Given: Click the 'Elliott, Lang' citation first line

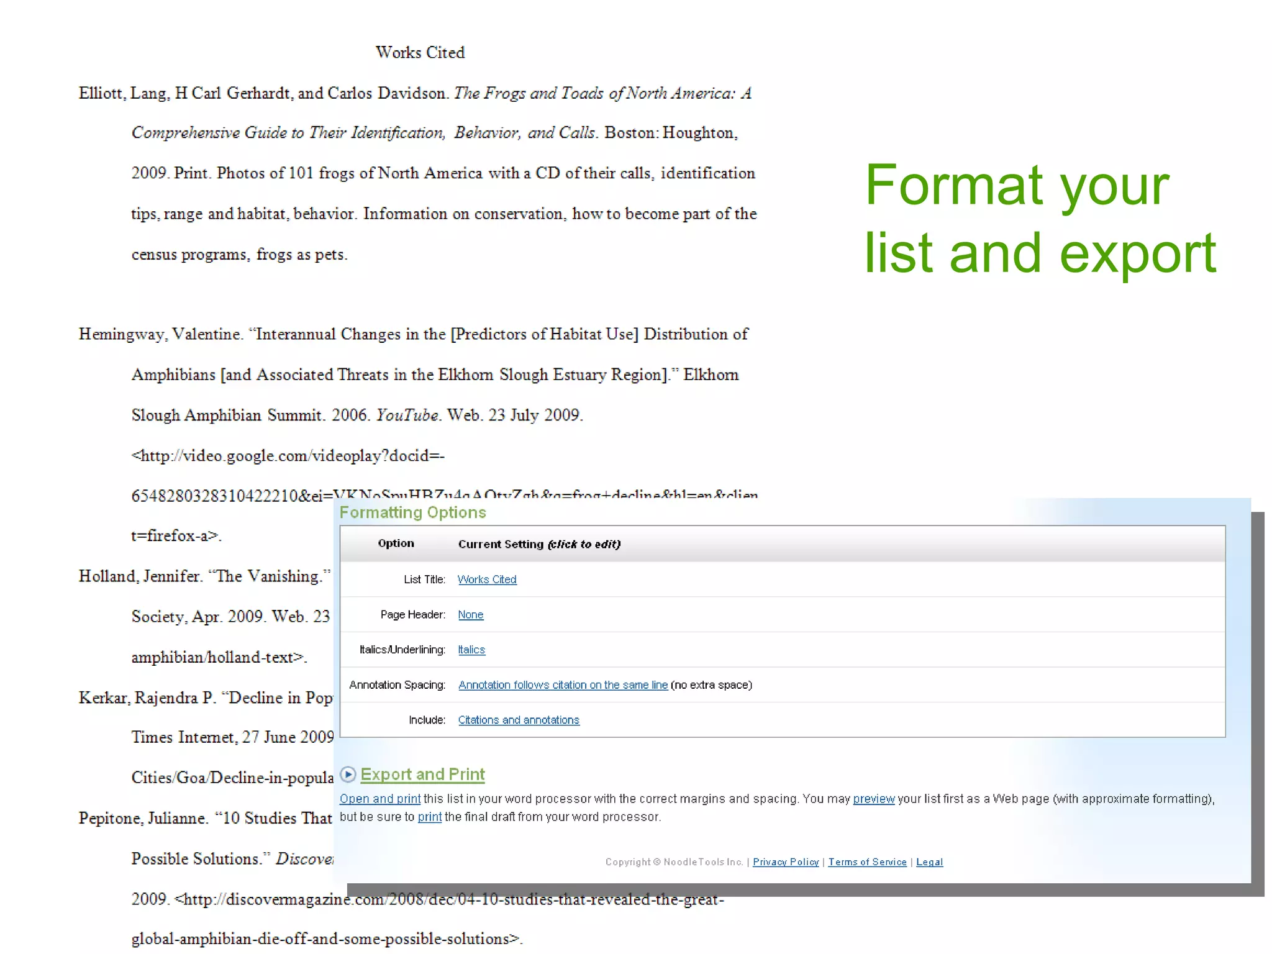Looking at the screenshot, I should click(415, 93).
